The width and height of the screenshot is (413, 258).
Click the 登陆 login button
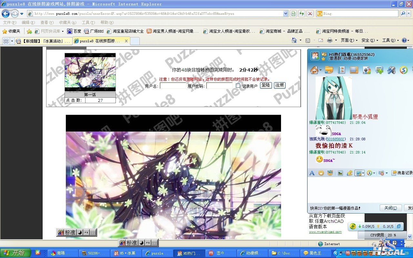266,85
